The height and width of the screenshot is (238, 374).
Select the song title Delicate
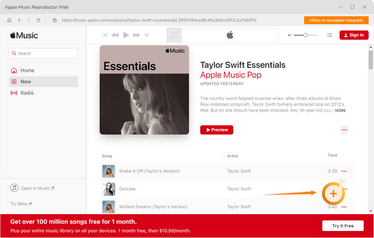point(127,189)
